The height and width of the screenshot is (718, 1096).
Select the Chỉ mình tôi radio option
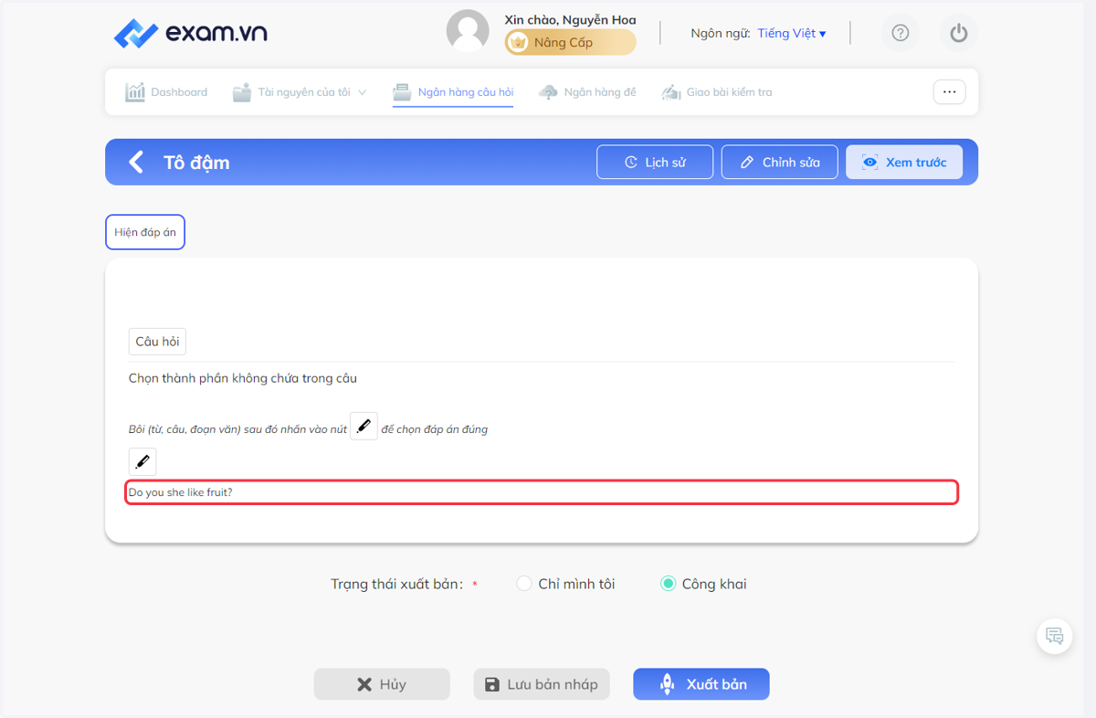click(x=523, y=584)
